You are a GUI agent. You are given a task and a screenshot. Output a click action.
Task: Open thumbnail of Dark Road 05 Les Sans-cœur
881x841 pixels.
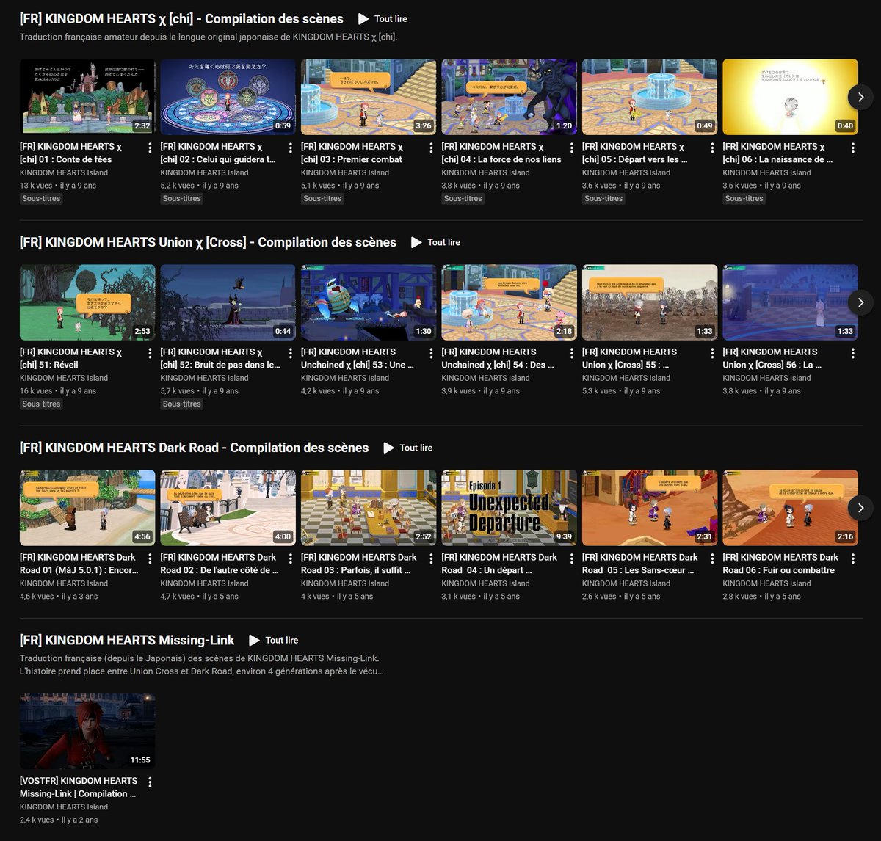pyautogui.click(x=650, y=508)
